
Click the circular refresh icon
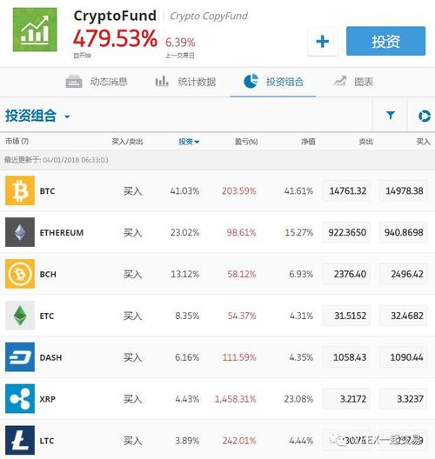click(425, 116)
